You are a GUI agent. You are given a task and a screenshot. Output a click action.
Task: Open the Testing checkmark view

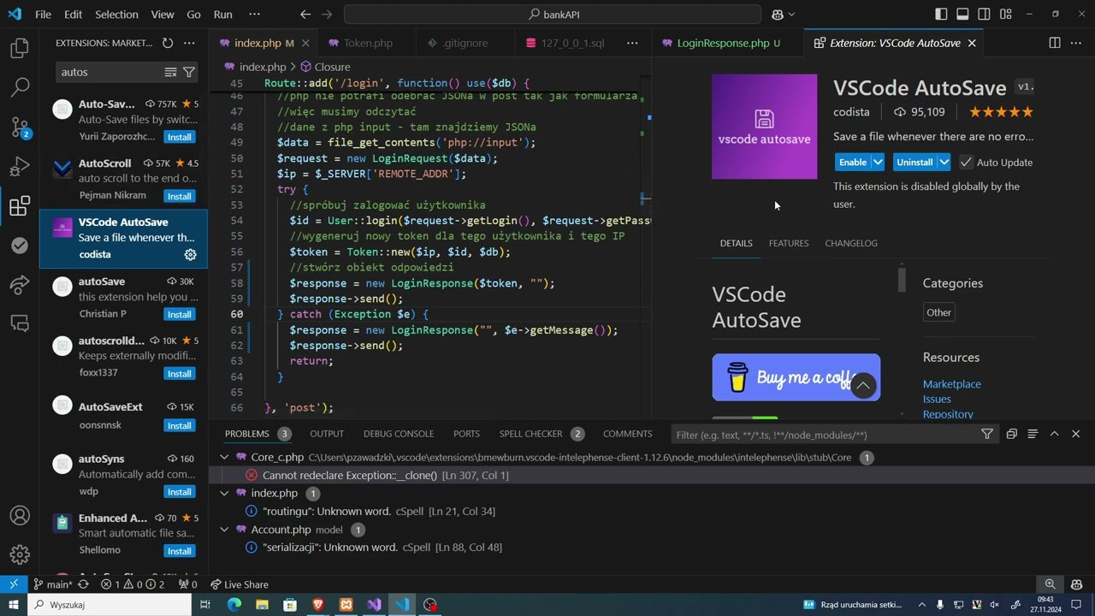click(20, 245)
